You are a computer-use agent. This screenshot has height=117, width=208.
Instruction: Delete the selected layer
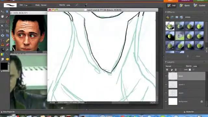point(175,70)
